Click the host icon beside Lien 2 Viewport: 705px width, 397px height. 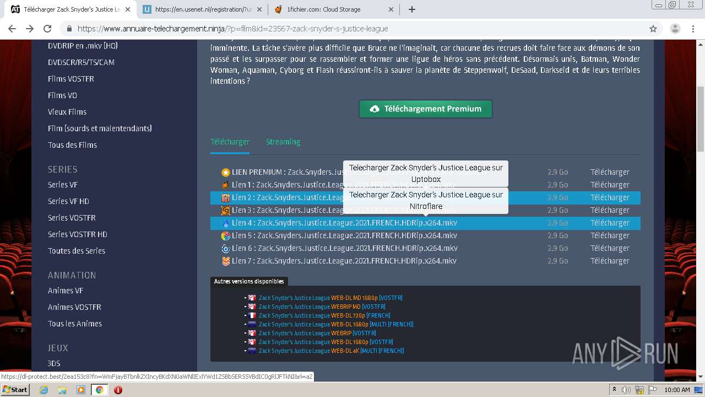(x=225, y=197)
